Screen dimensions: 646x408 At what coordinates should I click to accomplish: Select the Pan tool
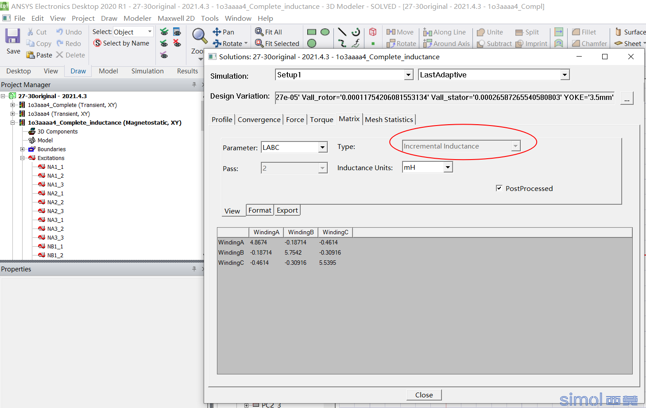[x=217, y=32]
